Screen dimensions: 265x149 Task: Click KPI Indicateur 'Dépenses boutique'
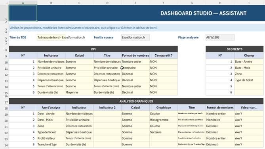[51, 80]
